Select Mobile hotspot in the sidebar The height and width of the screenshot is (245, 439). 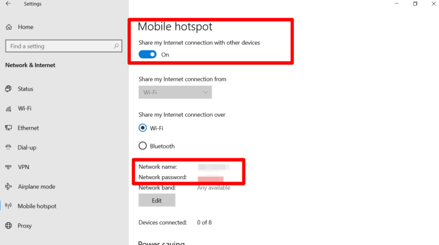[37, 206]
